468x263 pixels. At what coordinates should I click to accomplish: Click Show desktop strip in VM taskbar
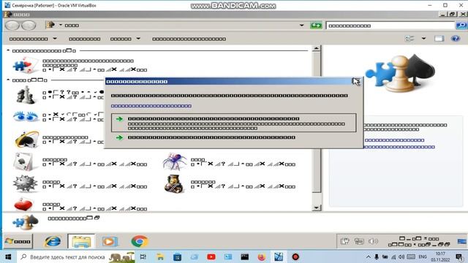click(x=461, y=241)
